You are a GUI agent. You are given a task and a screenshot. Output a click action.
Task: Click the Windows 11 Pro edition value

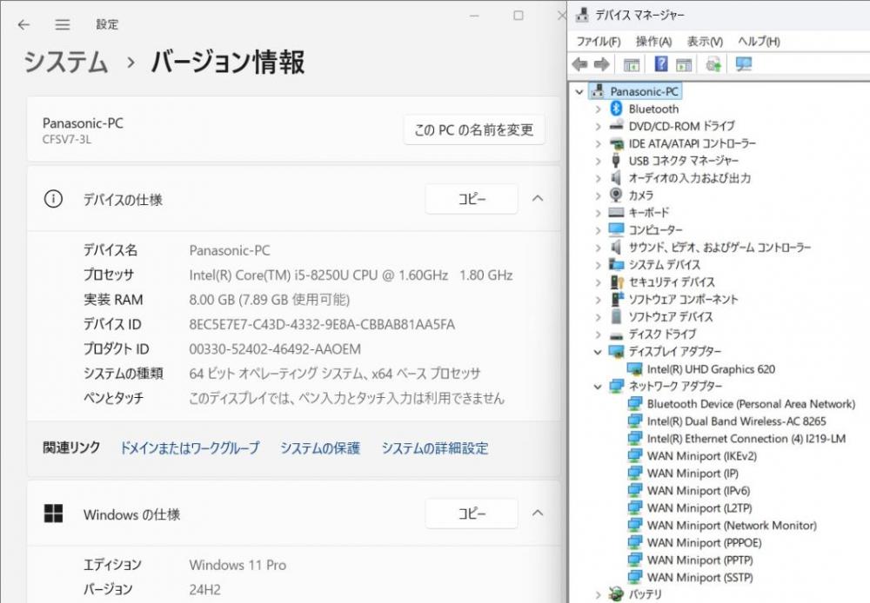tap(238, 565)
